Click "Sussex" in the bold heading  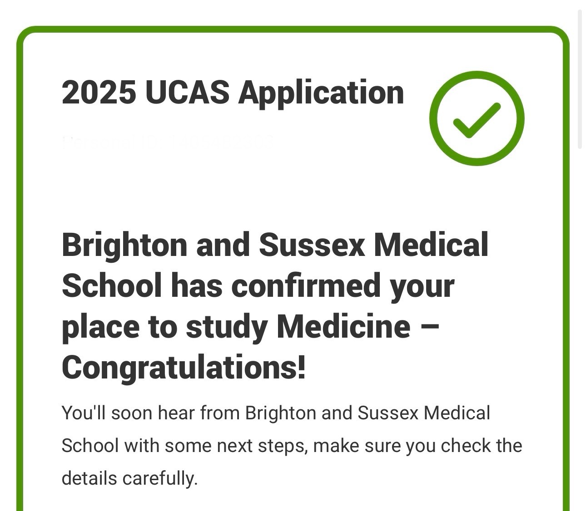(x=312, y=245)
